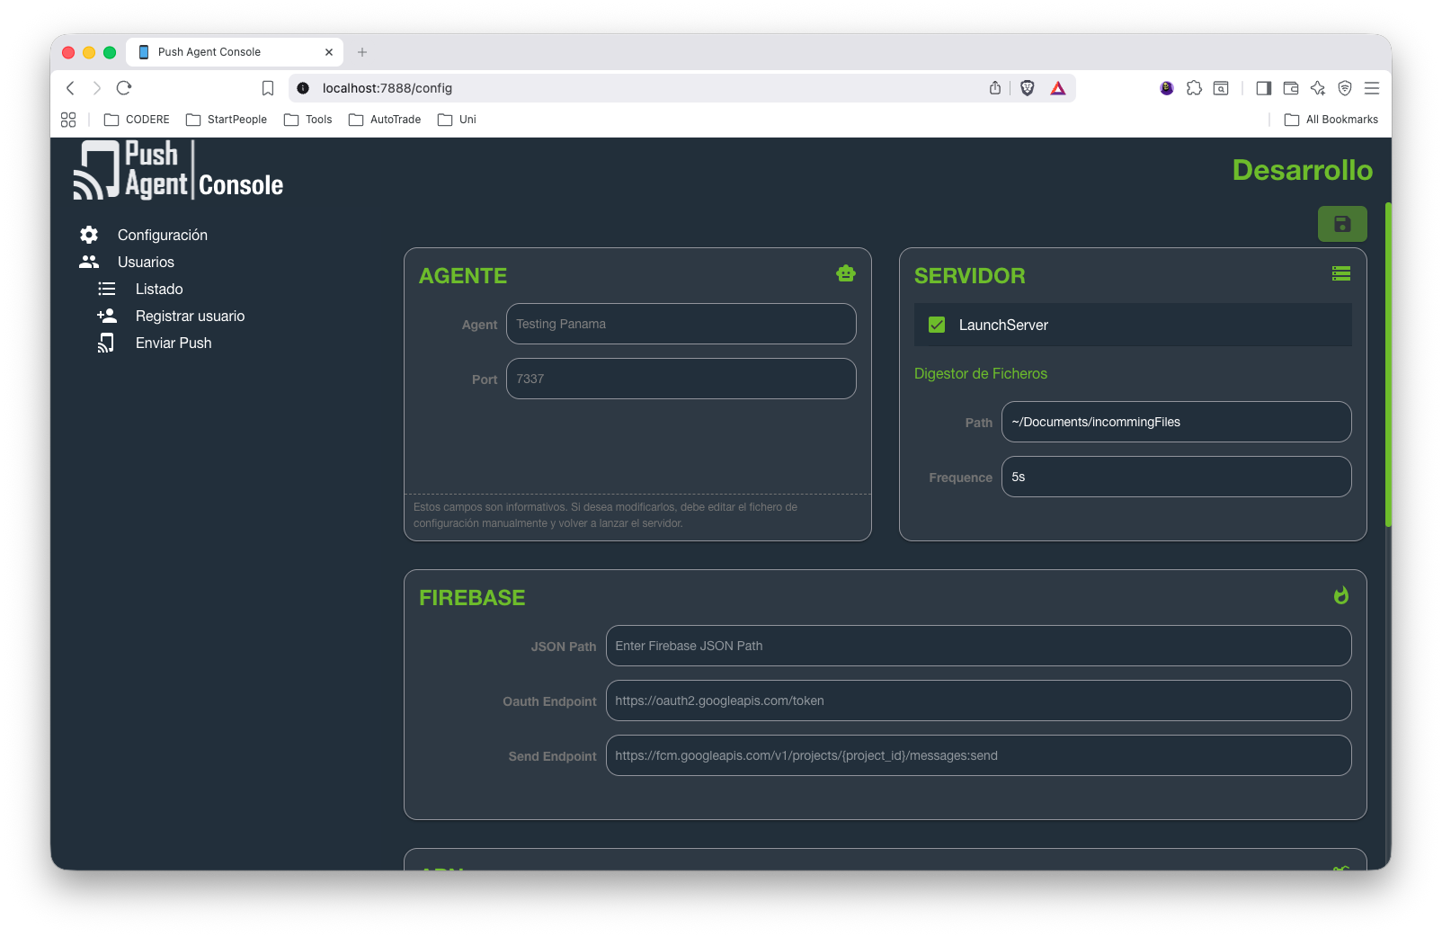Screen dimensions: 1442x937
Task: Click the people icon beside Usuarios
Action: point(88,262)
